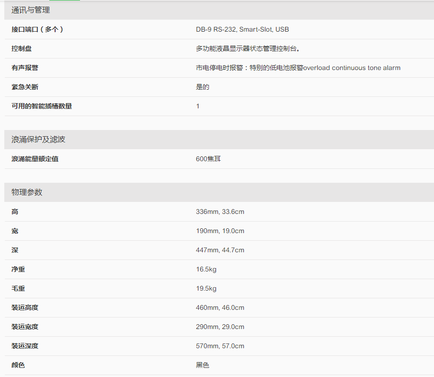Collapse the 物理参数 section header
Image resolution: width=434 pixels, height=377 pixels.
point(27,192)
